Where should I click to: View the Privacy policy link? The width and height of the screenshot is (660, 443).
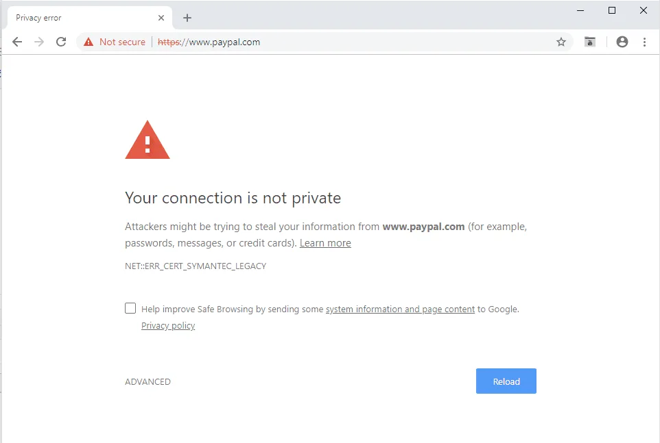pos(167,325)
